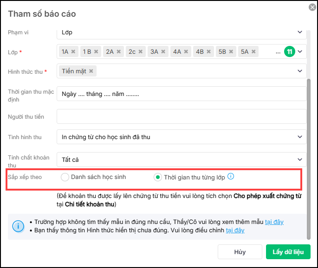
Task: Click in the Người thu tiền input field
Action: [x=181, y=117]
